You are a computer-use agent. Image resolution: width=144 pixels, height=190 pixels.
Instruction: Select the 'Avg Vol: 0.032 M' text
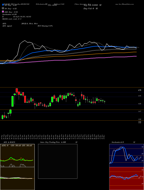pyautogui.click(x=92, y=5)
